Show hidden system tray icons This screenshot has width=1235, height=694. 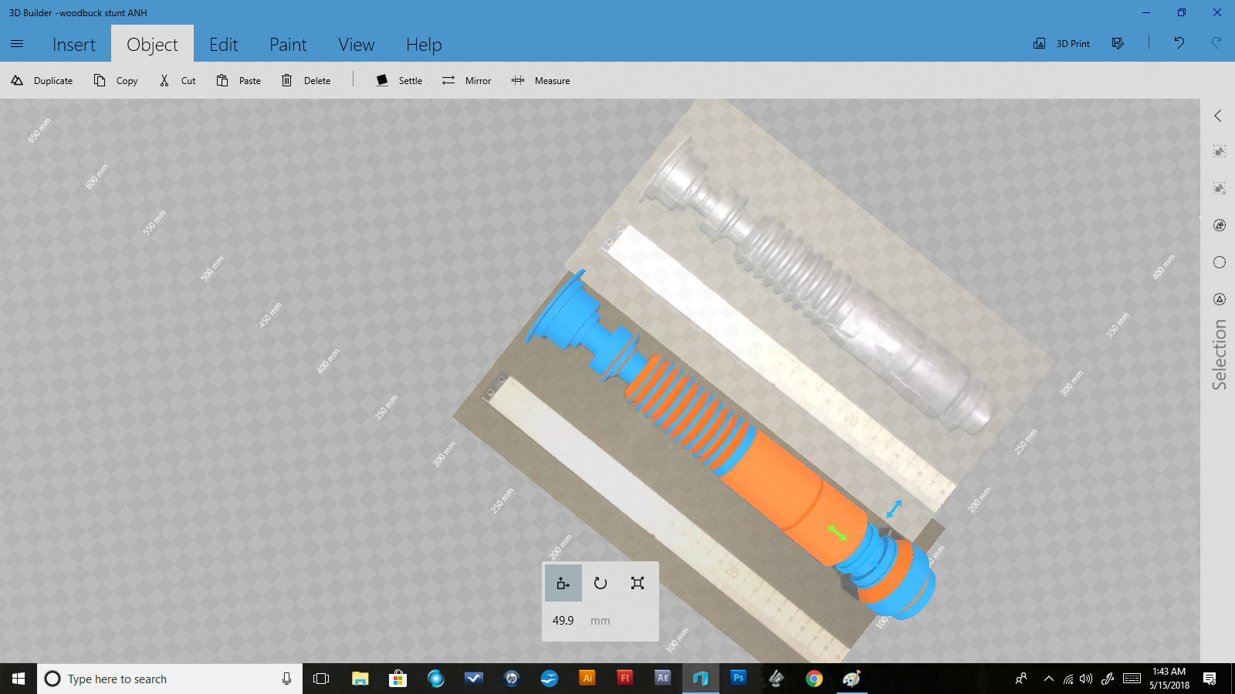pos(1048,679)
